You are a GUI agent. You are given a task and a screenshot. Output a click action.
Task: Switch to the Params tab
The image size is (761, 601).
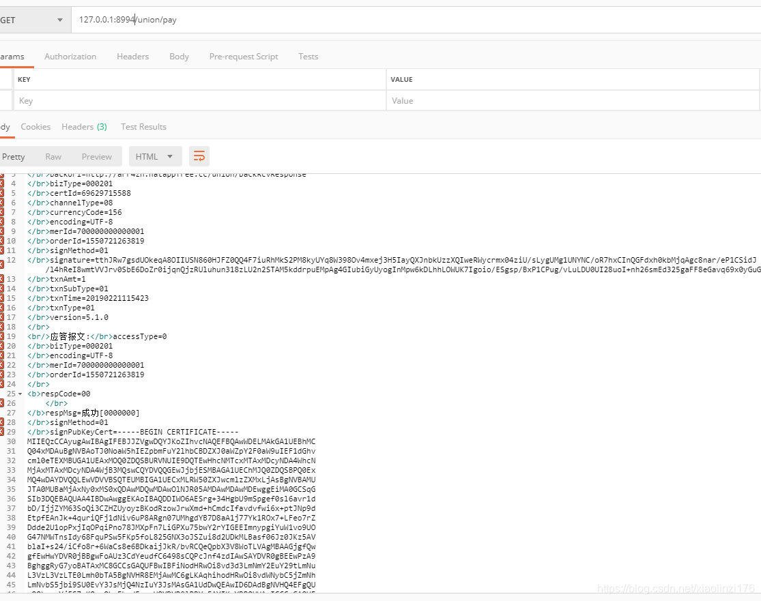[x=12, y=56]
